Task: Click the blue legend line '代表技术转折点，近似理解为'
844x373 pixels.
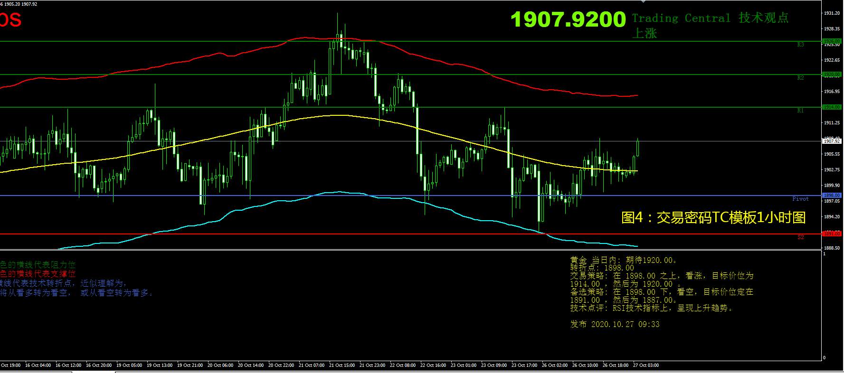Action: click(64, 283)
